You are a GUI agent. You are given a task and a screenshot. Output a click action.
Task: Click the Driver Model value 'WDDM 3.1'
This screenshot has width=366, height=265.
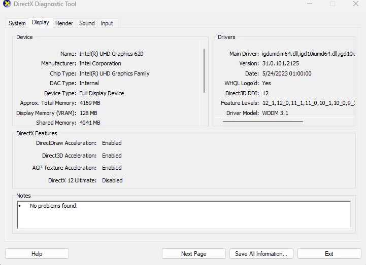coord(275,113)
